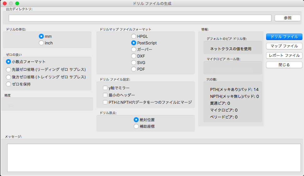Click the 参照 browse button
The height and width of the screenshot is (176, 304).
click(x=287, y=18)
